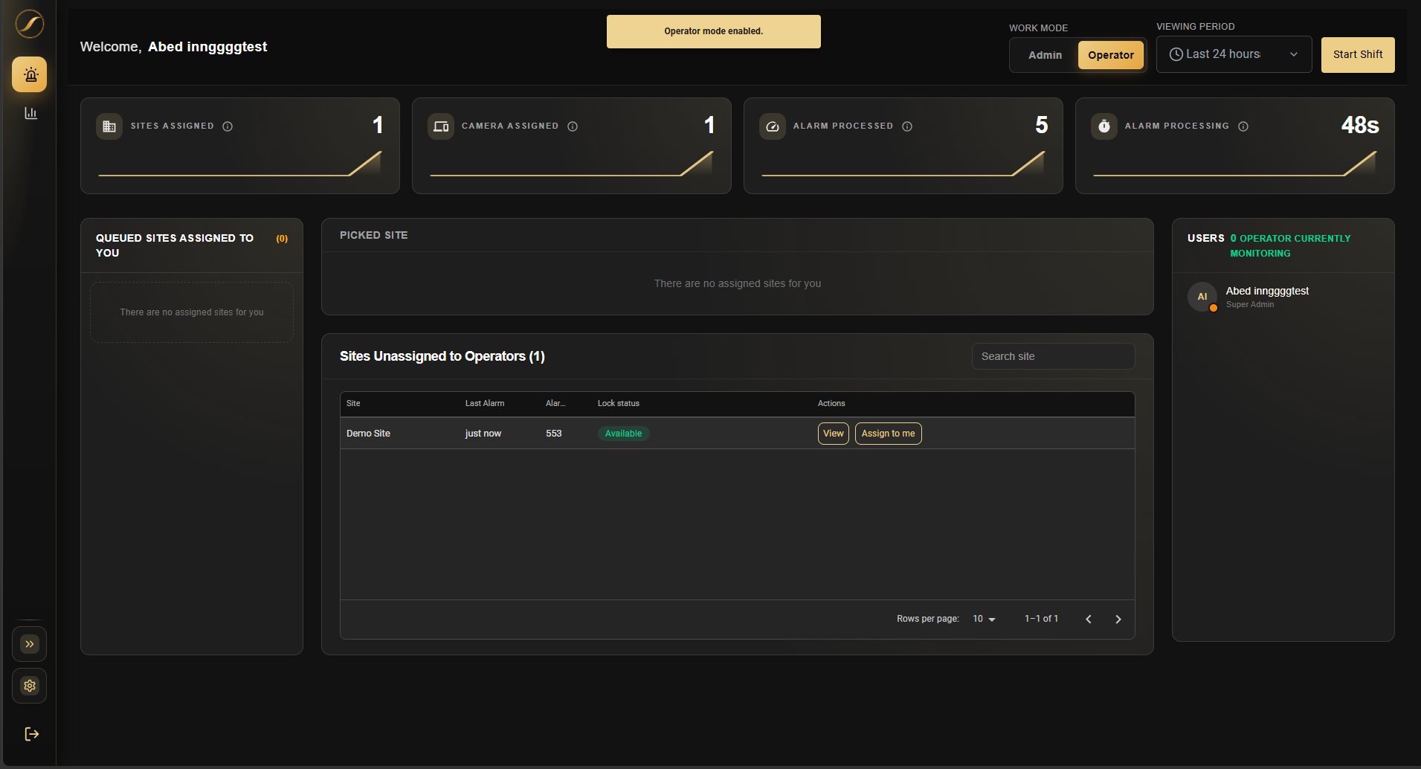Show info for Alarm Processed
This screenshot has height=769, width=1421.
907,126
